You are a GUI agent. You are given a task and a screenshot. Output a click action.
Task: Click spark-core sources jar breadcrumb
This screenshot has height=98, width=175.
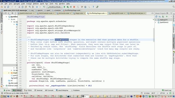click(x=14, y=10)
